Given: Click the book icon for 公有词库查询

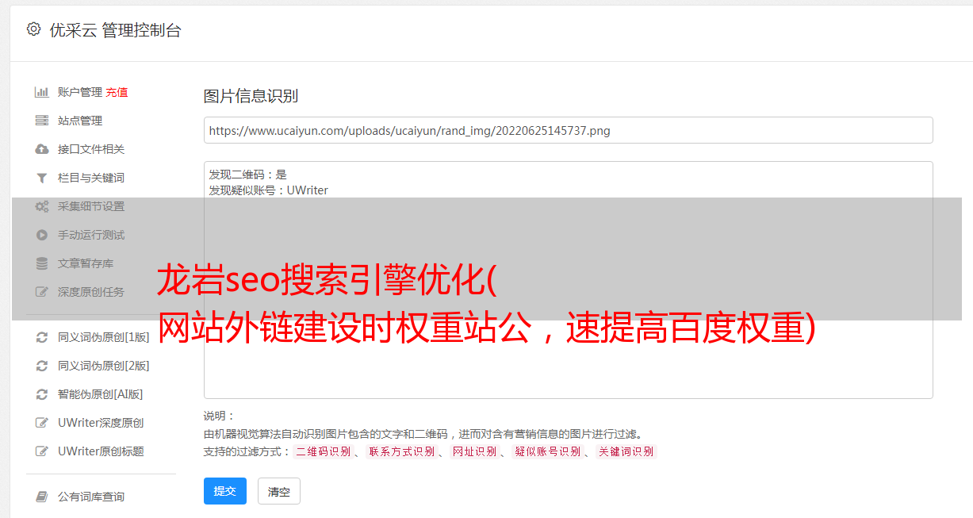Looking at the screenshot, I should coord(41,497).
